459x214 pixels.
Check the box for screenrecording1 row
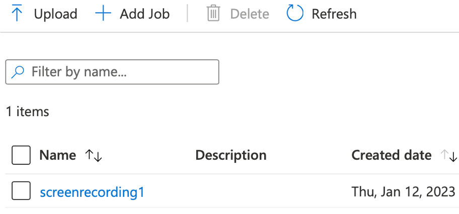click(21, 190)
